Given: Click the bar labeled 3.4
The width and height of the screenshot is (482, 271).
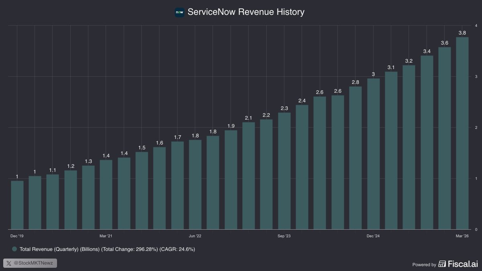Looking at the screenshot, I should point(427,143).
